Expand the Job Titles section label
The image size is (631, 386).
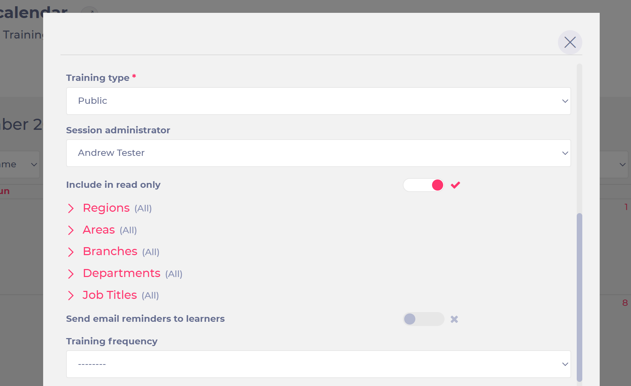(x=110, y=295)
